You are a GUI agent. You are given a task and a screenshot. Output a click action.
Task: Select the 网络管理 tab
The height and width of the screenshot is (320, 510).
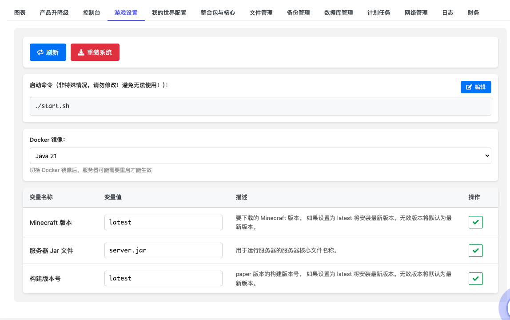[x=416, y=13]
